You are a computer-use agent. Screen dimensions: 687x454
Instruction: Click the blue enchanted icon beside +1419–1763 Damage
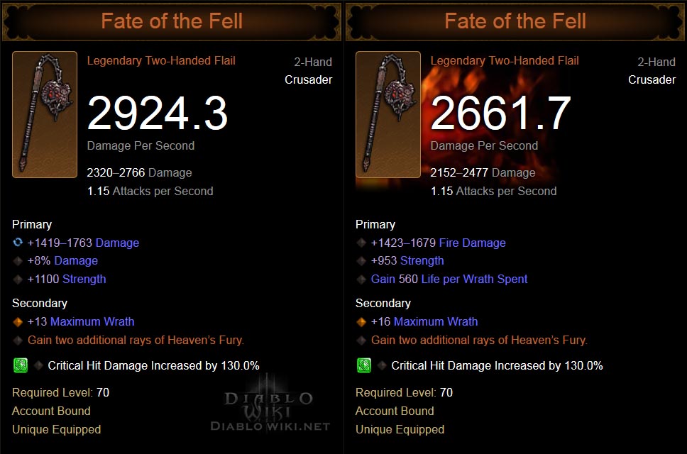point(18,243)
